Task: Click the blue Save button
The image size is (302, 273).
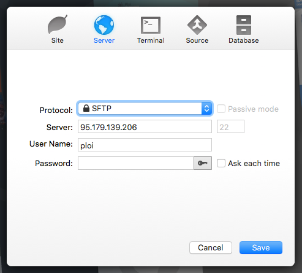Action: click(261, 248)
